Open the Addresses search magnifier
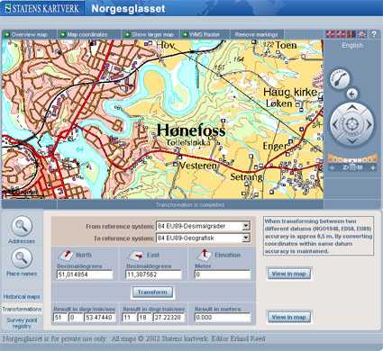The height and width of the screenshot is (351, 383). (x=22, y=226)
